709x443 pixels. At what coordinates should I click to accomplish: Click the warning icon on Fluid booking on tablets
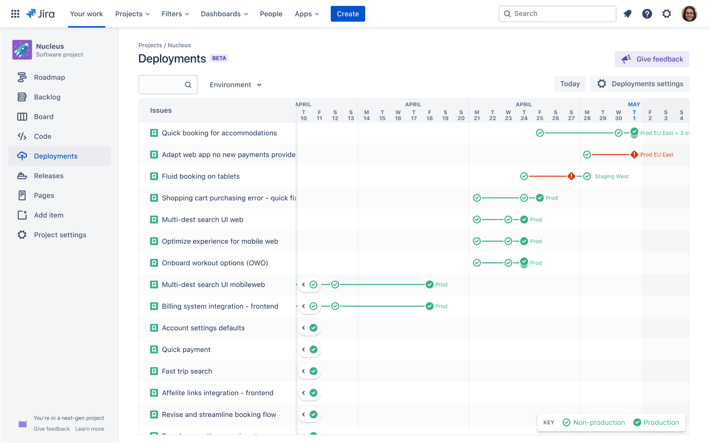point(571,176)
